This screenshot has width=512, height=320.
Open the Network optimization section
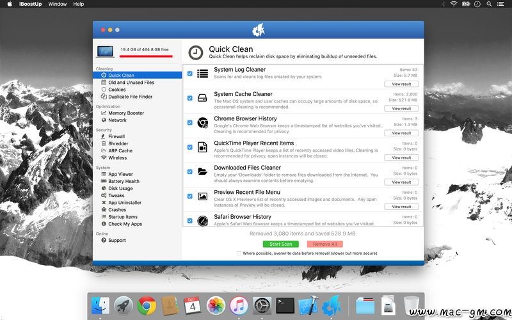(114, 120)
